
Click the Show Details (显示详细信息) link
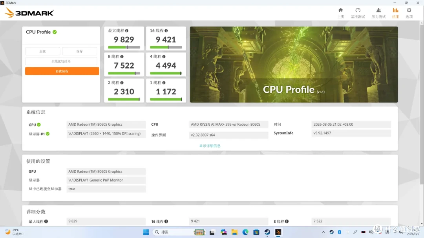(x=210, y=146)
